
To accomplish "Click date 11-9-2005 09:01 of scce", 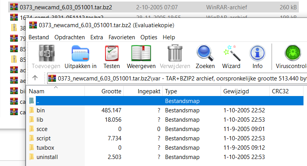I will pyautogui.click(x=244, y=129).
